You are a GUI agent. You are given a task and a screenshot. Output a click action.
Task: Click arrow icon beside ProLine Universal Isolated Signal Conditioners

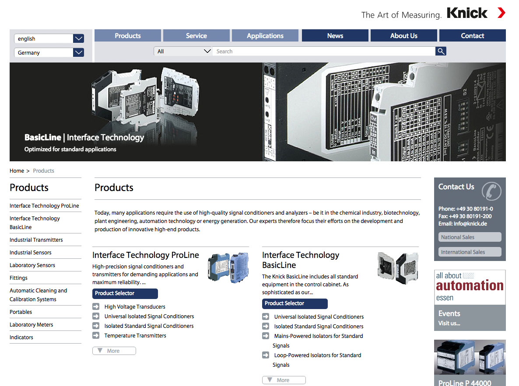pyautogui.click(x=96, y=316)
